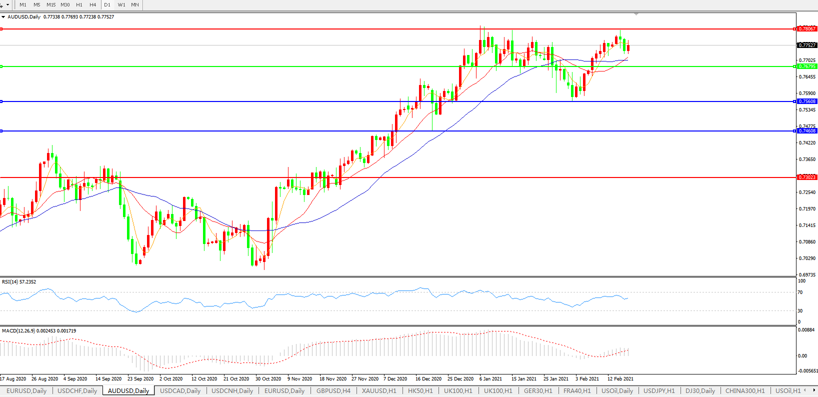Image resolution: width=818 pixels, height=397 pixels.
Task: Click the red 0.78067 price level label
Action: point(806,29)
